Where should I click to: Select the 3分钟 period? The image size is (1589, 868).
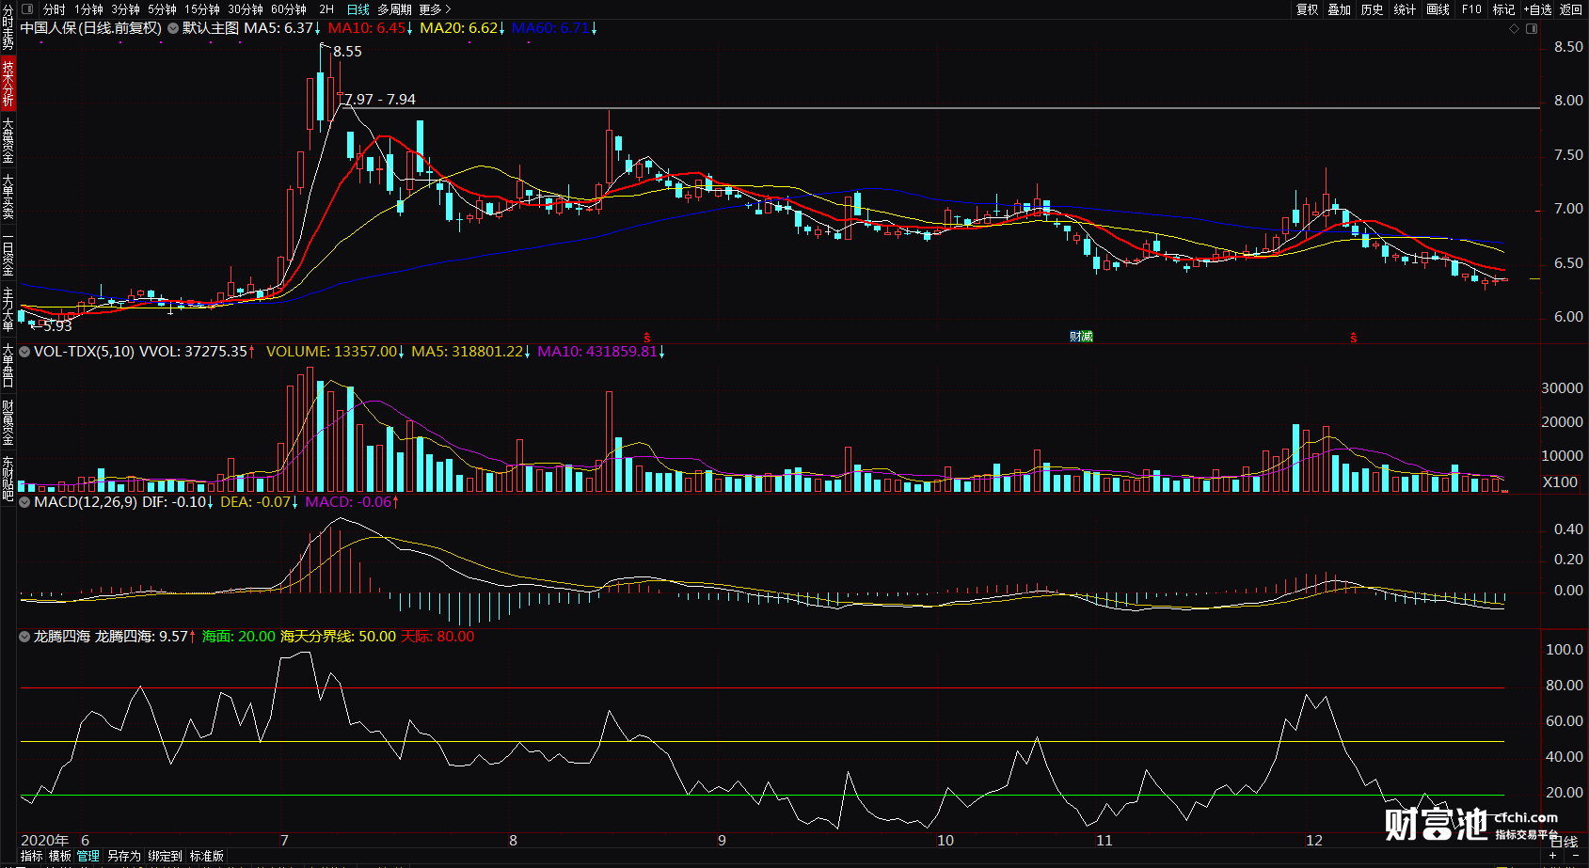click(125, 9)
